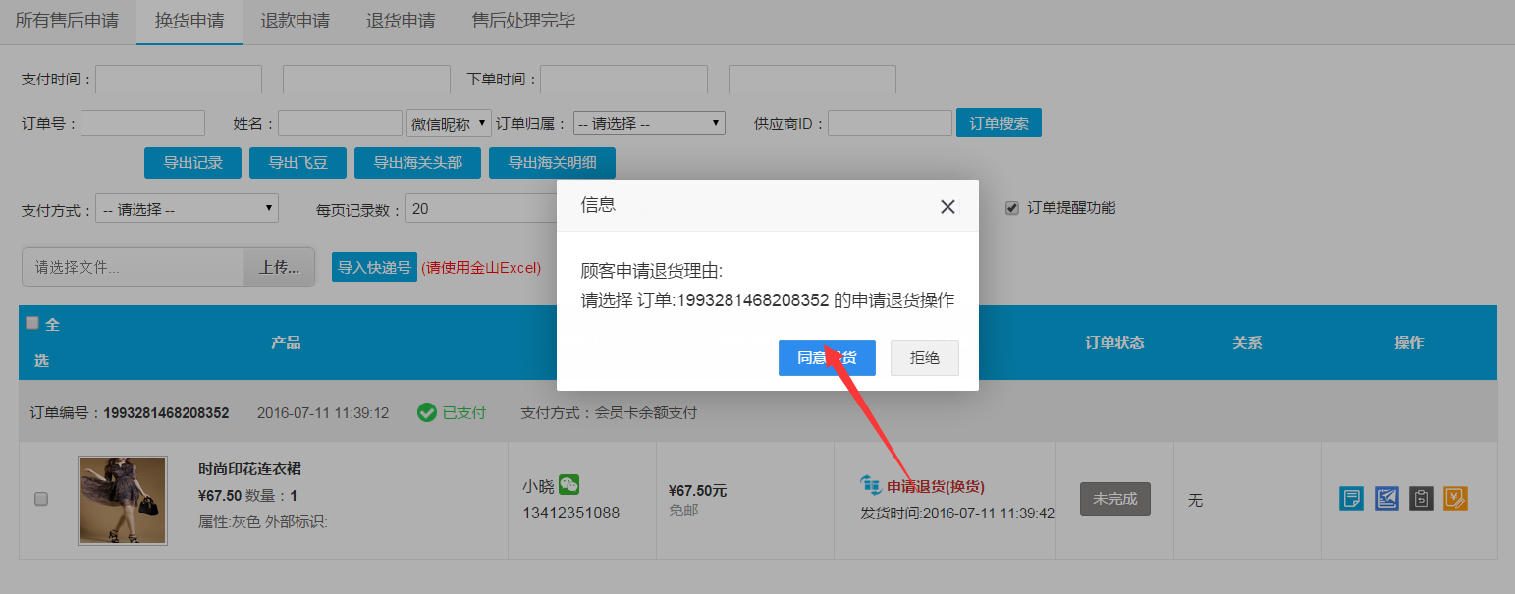The image size is (1515, 594).
Task: Click the exchange icon beside 申请退货(换货)
Action: click(x=870, y=485)
